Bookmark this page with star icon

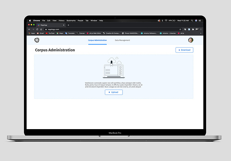pos(180,29)
